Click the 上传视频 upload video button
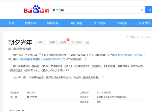This screenshot has height=111, width=152. tap(77, 42)
